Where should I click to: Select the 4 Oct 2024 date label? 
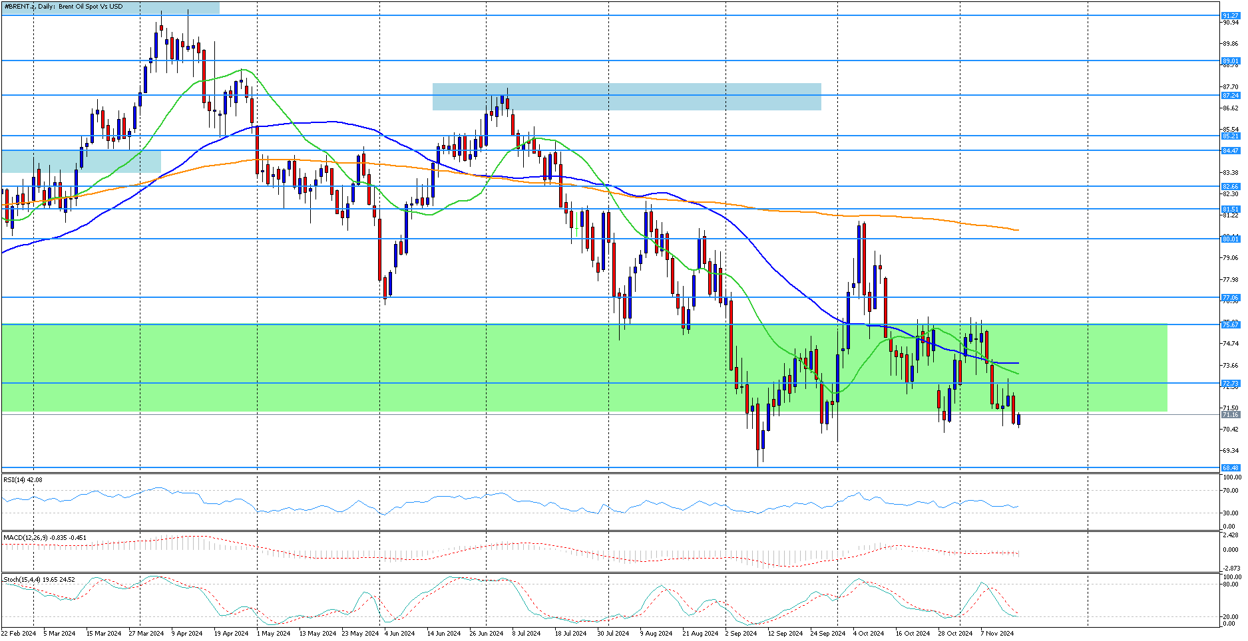[x=868, y=634]
